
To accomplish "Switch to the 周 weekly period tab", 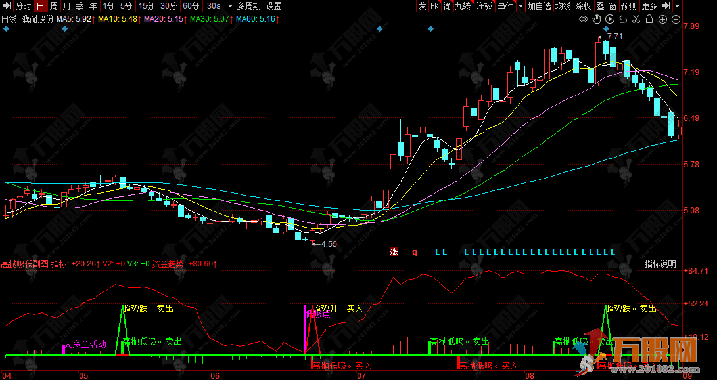I will tap(54, 6).
